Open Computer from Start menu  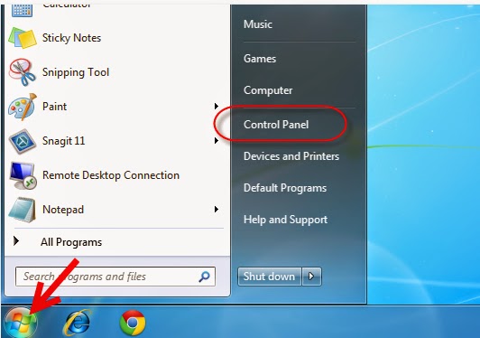268,90
